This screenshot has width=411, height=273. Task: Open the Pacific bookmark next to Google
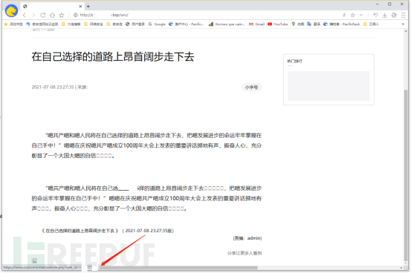(186, 24)
